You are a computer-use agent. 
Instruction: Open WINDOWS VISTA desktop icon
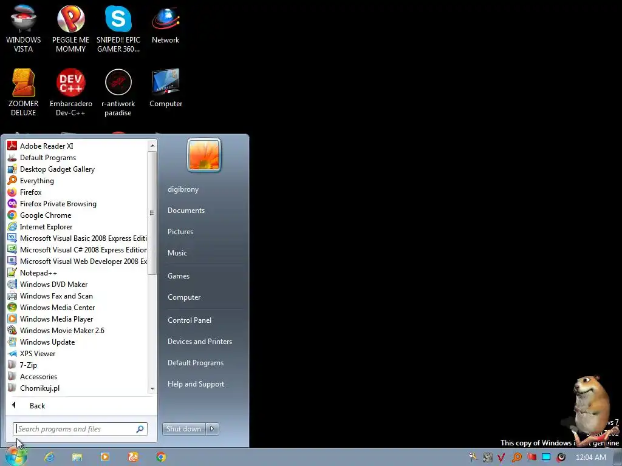(23, 29)
